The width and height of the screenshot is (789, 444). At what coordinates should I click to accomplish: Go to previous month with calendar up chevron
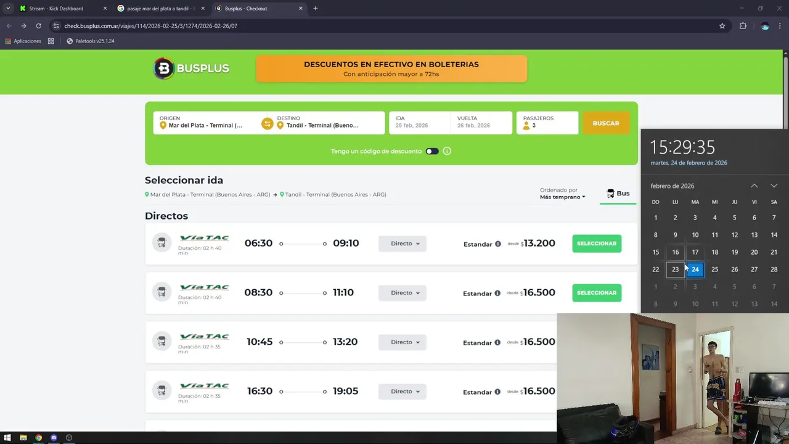point(754,186)
